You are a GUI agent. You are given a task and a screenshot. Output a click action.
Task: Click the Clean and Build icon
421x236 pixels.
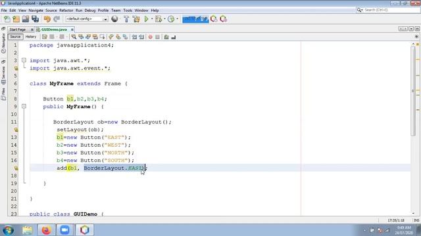coord(136,19)
